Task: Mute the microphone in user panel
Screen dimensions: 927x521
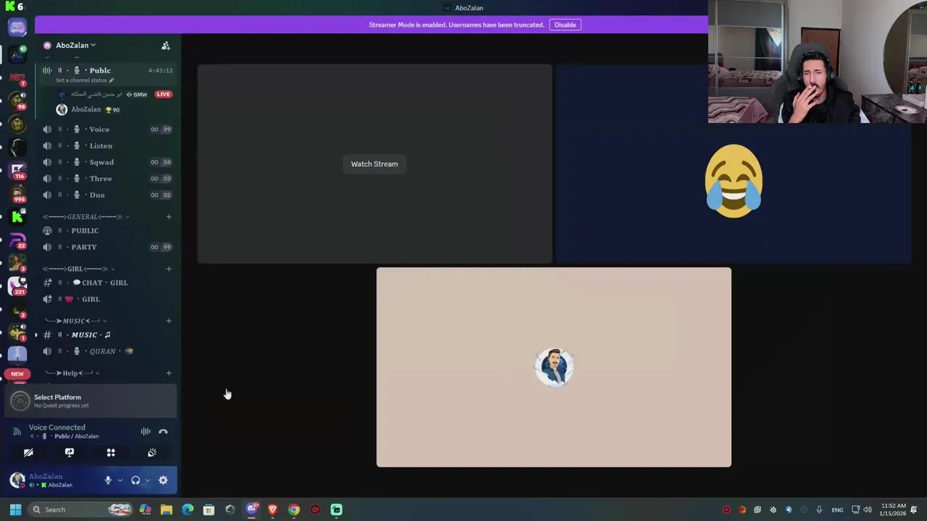Action: click(108, 480)
